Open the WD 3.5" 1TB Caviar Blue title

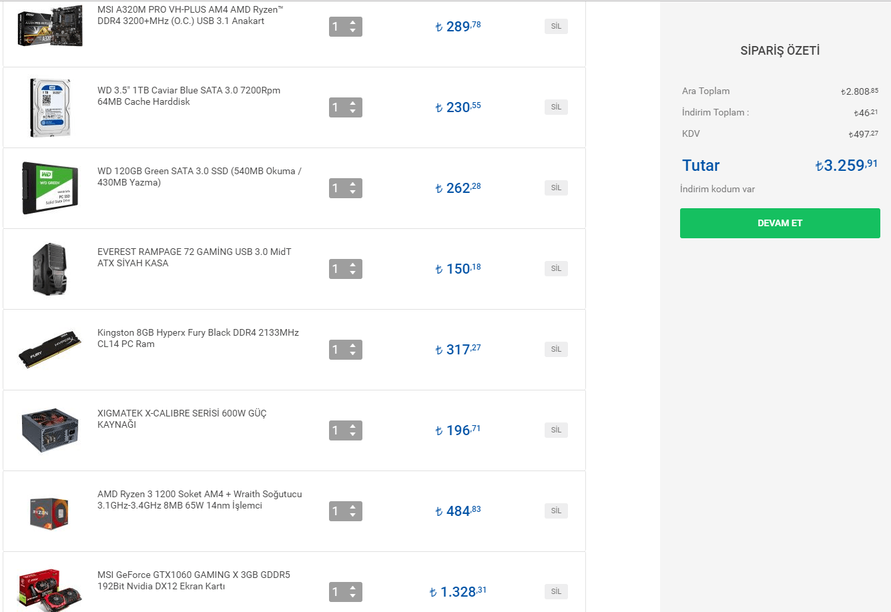pos(189,96)
